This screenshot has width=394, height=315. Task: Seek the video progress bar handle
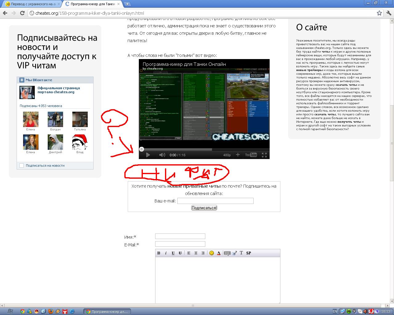(142, 150)
